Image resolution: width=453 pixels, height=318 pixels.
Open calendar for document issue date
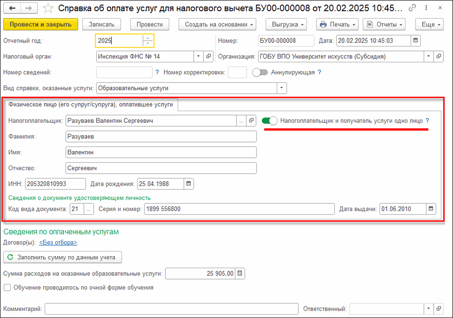click(x=431, y=209)
